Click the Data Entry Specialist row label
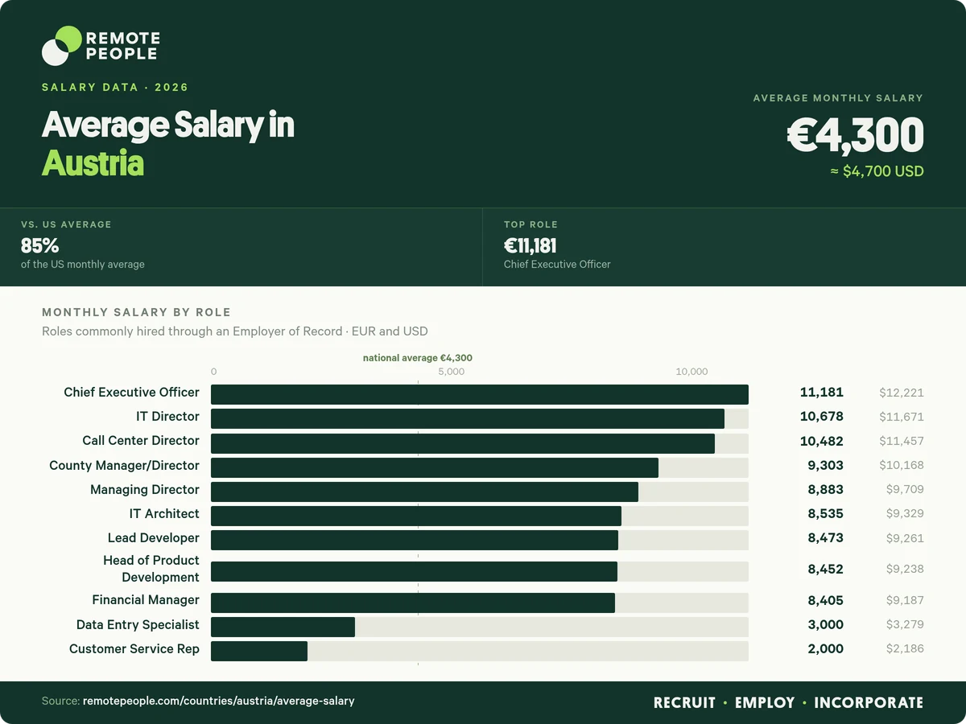The width and height of the screenshot is (966, 724). click(x=138, y=625)
